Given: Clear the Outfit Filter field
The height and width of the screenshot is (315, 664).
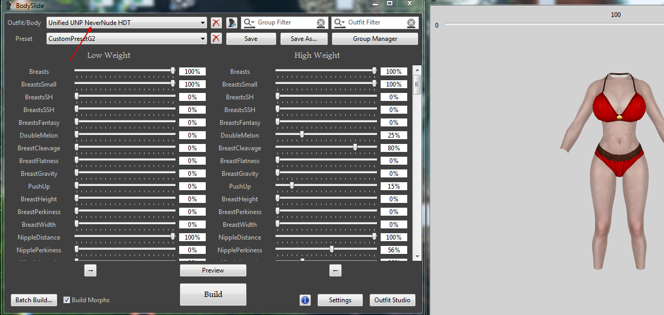Looking at the screenshot, I should [411, 23].
